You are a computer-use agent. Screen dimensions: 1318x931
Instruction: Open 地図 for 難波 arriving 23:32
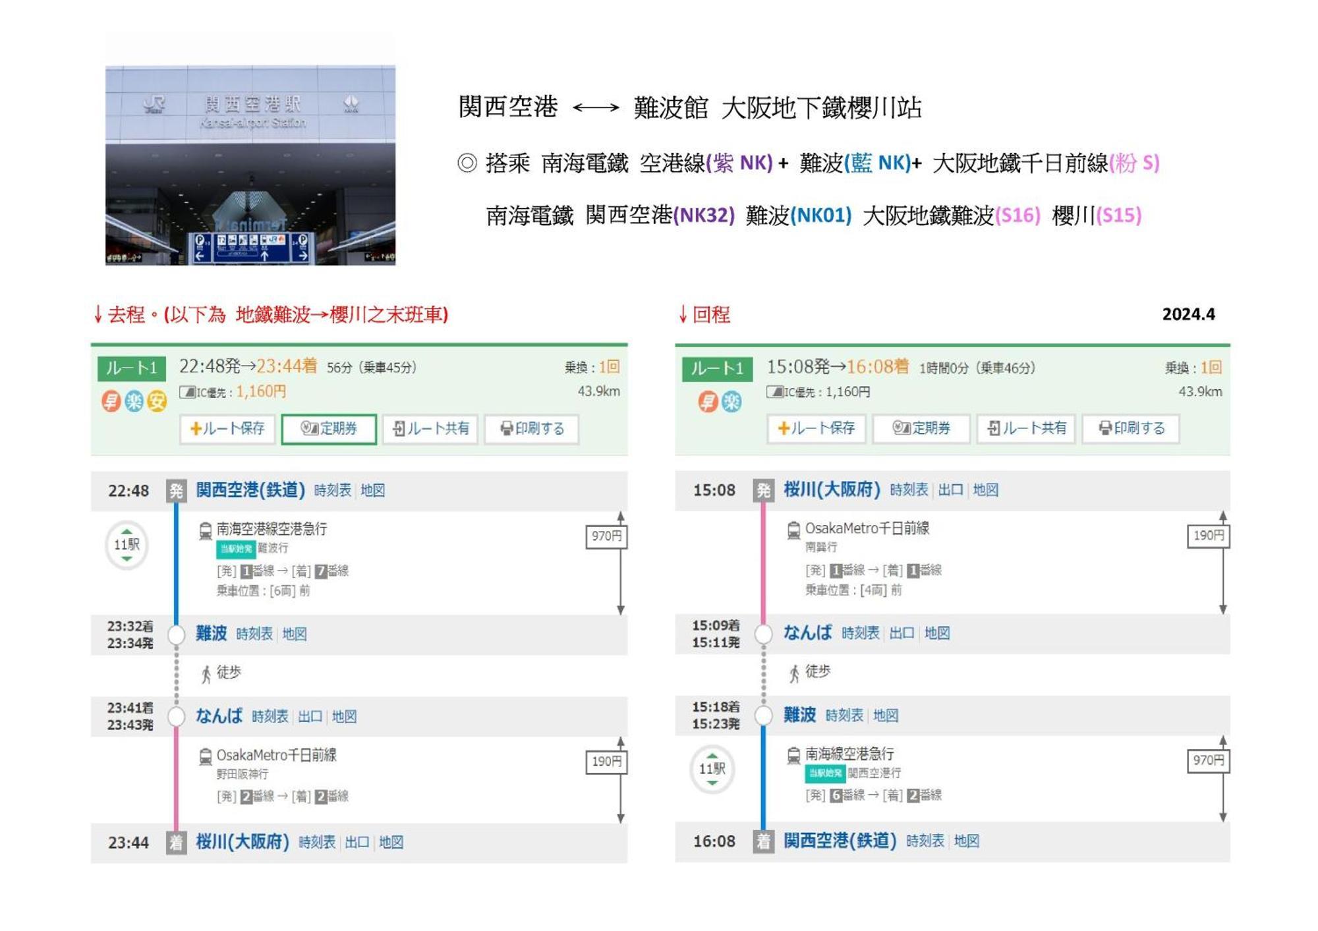click(295, 635)
